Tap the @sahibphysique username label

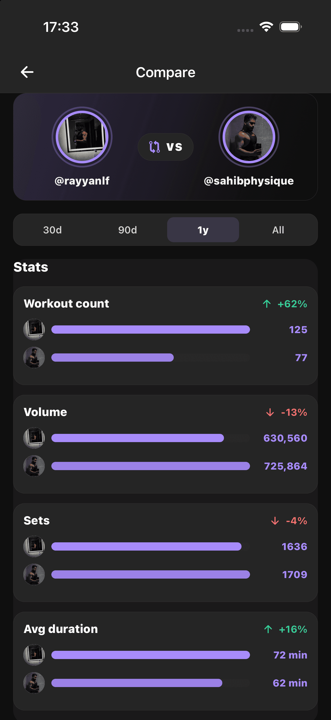249,181
